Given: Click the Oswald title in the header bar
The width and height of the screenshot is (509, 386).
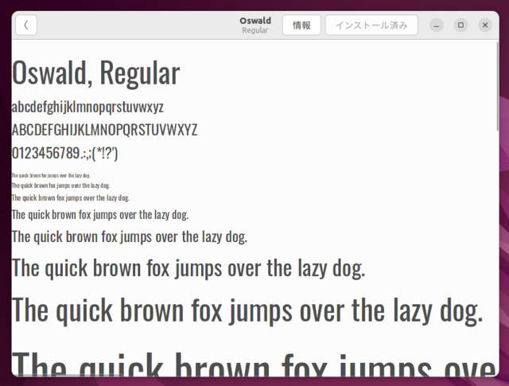Looking at the screenshot, I should pyautogui.click(x=254, y=21).
